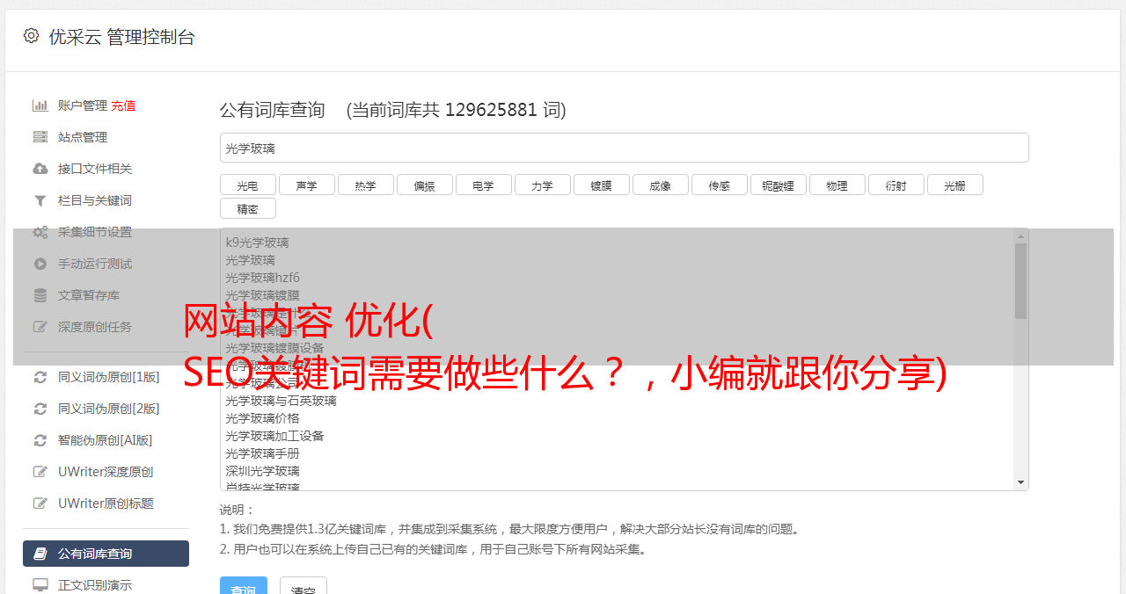
Task: Click the 铌酸锂 tag button
Action: coord(778,185)
